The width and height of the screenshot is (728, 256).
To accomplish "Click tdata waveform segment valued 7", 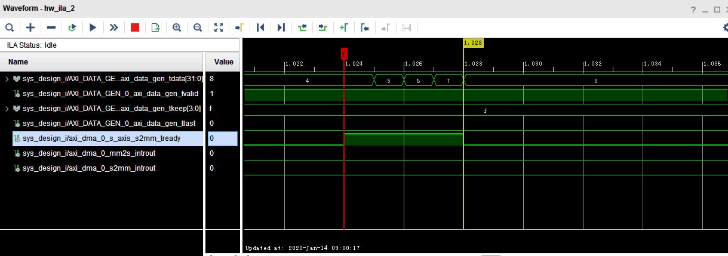I will pos(448,80).
